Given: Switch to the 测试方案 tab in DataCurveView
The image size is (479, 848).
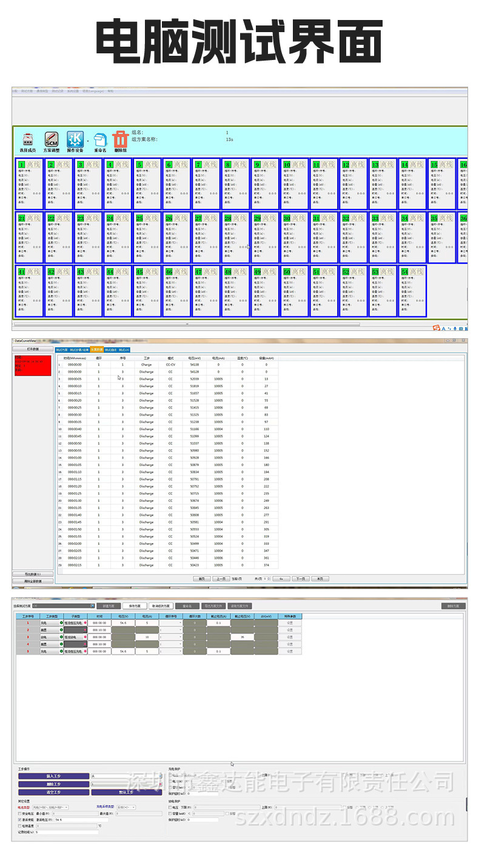Looking at the screenshot, I should tap(62, 350).
